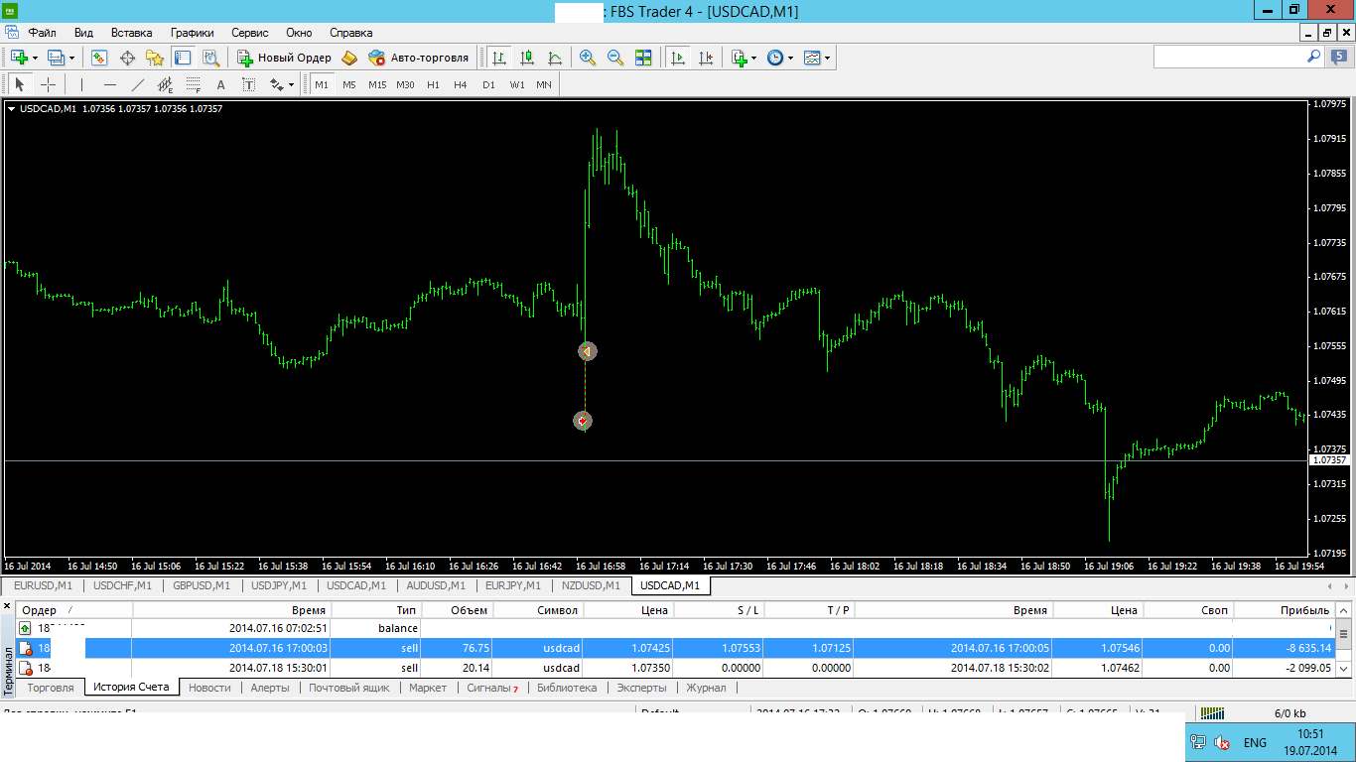The width and height of the screenshot is (1356, 762).
Task: Toggle the Авто-торговля button
Action: (418, 58)
